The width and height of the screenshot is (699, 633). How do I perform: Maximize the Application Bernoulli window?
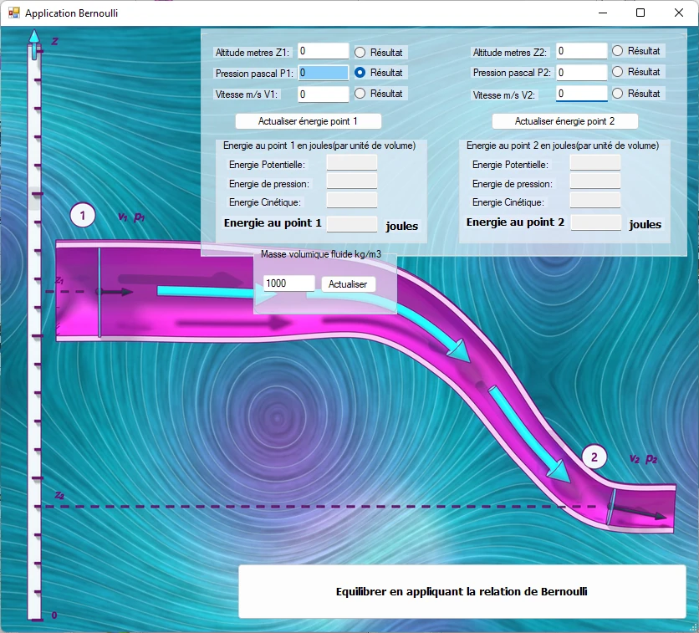(x=640, y=13)
